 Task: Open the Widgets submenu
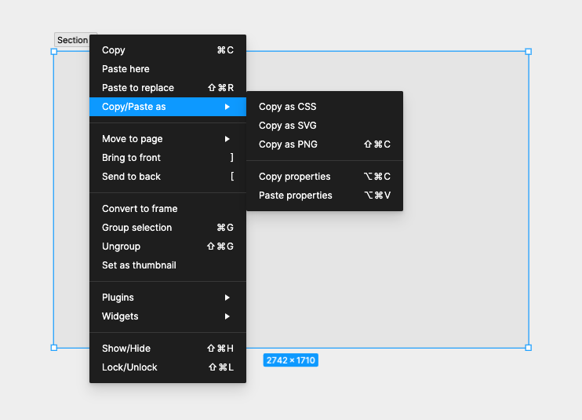point(168,316)
